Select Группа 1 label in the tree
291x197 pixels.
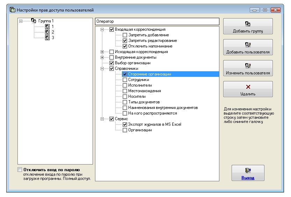coord(46,21)
